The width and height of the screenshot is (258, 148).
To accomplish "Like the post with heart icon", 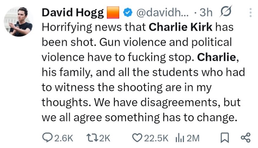I will point(136,138).
